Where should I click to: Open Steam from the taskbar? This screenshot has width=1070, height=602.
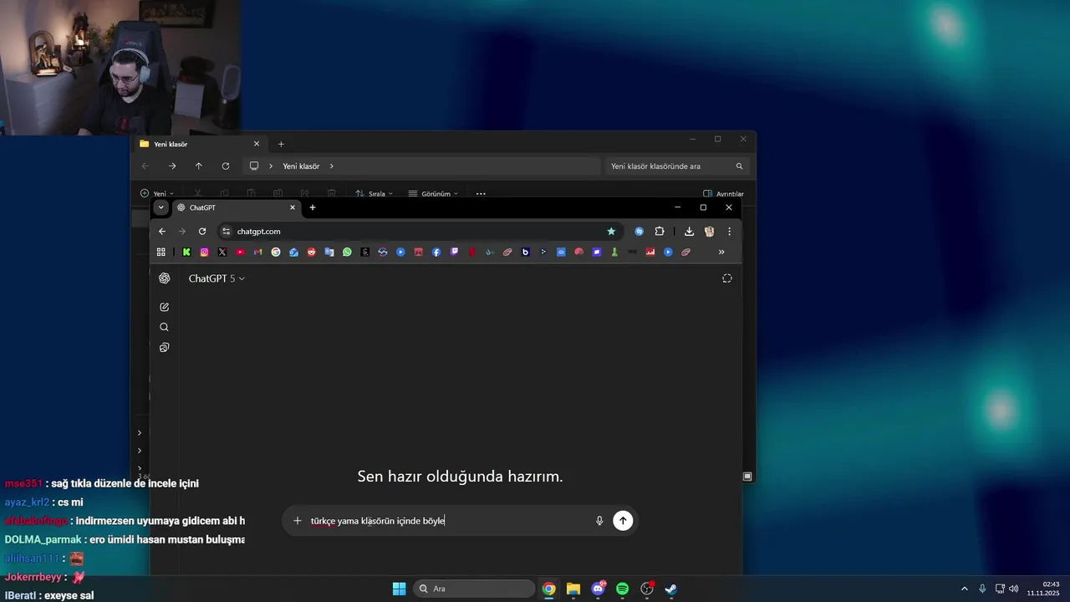tap(670, 589)
